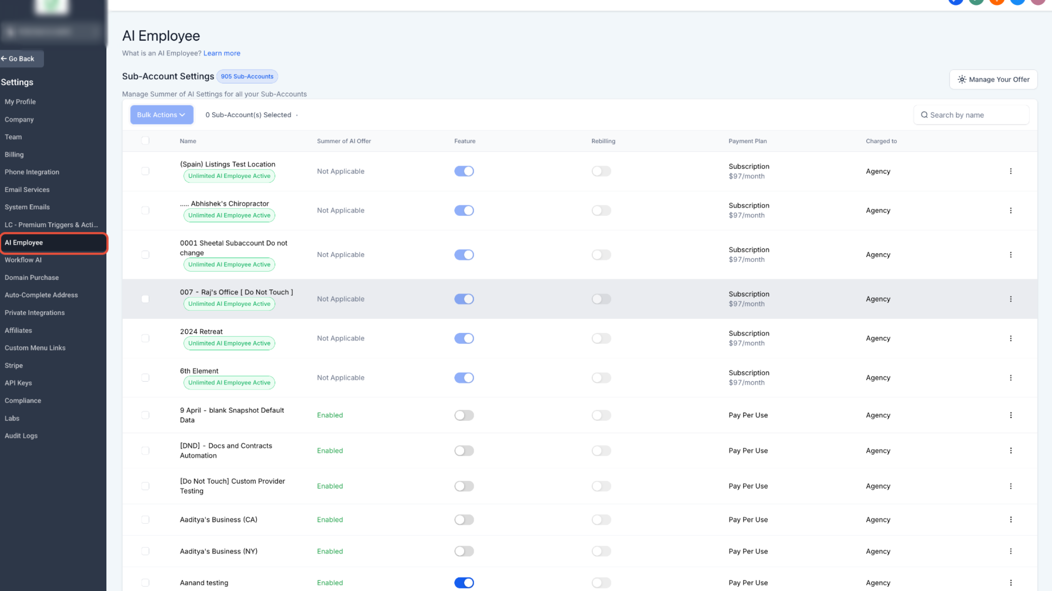Open three-dot menu for Aaditya's Business (NY)
Screen dimensions: 1052x591
pyautogui.click(x=1010, y=551)
